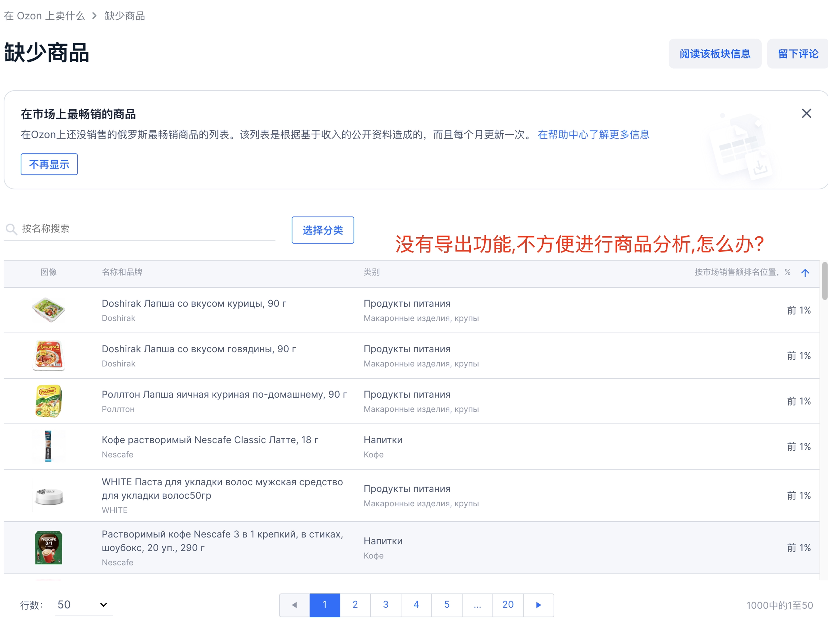Click sort arrow in sales rank column
Screen dimensions: 828x623
805,272
